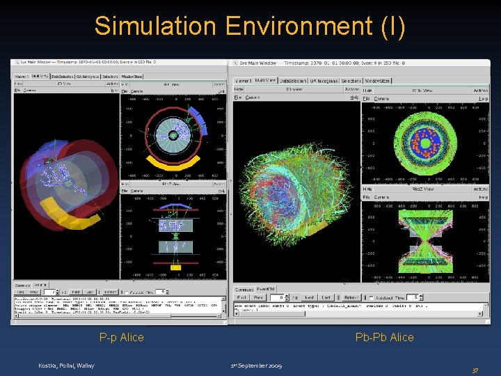Click horizontal scrollbar of Pb-Pb log output
The width and height of the screenshot is (501, 376).
[x=359, y=314]
